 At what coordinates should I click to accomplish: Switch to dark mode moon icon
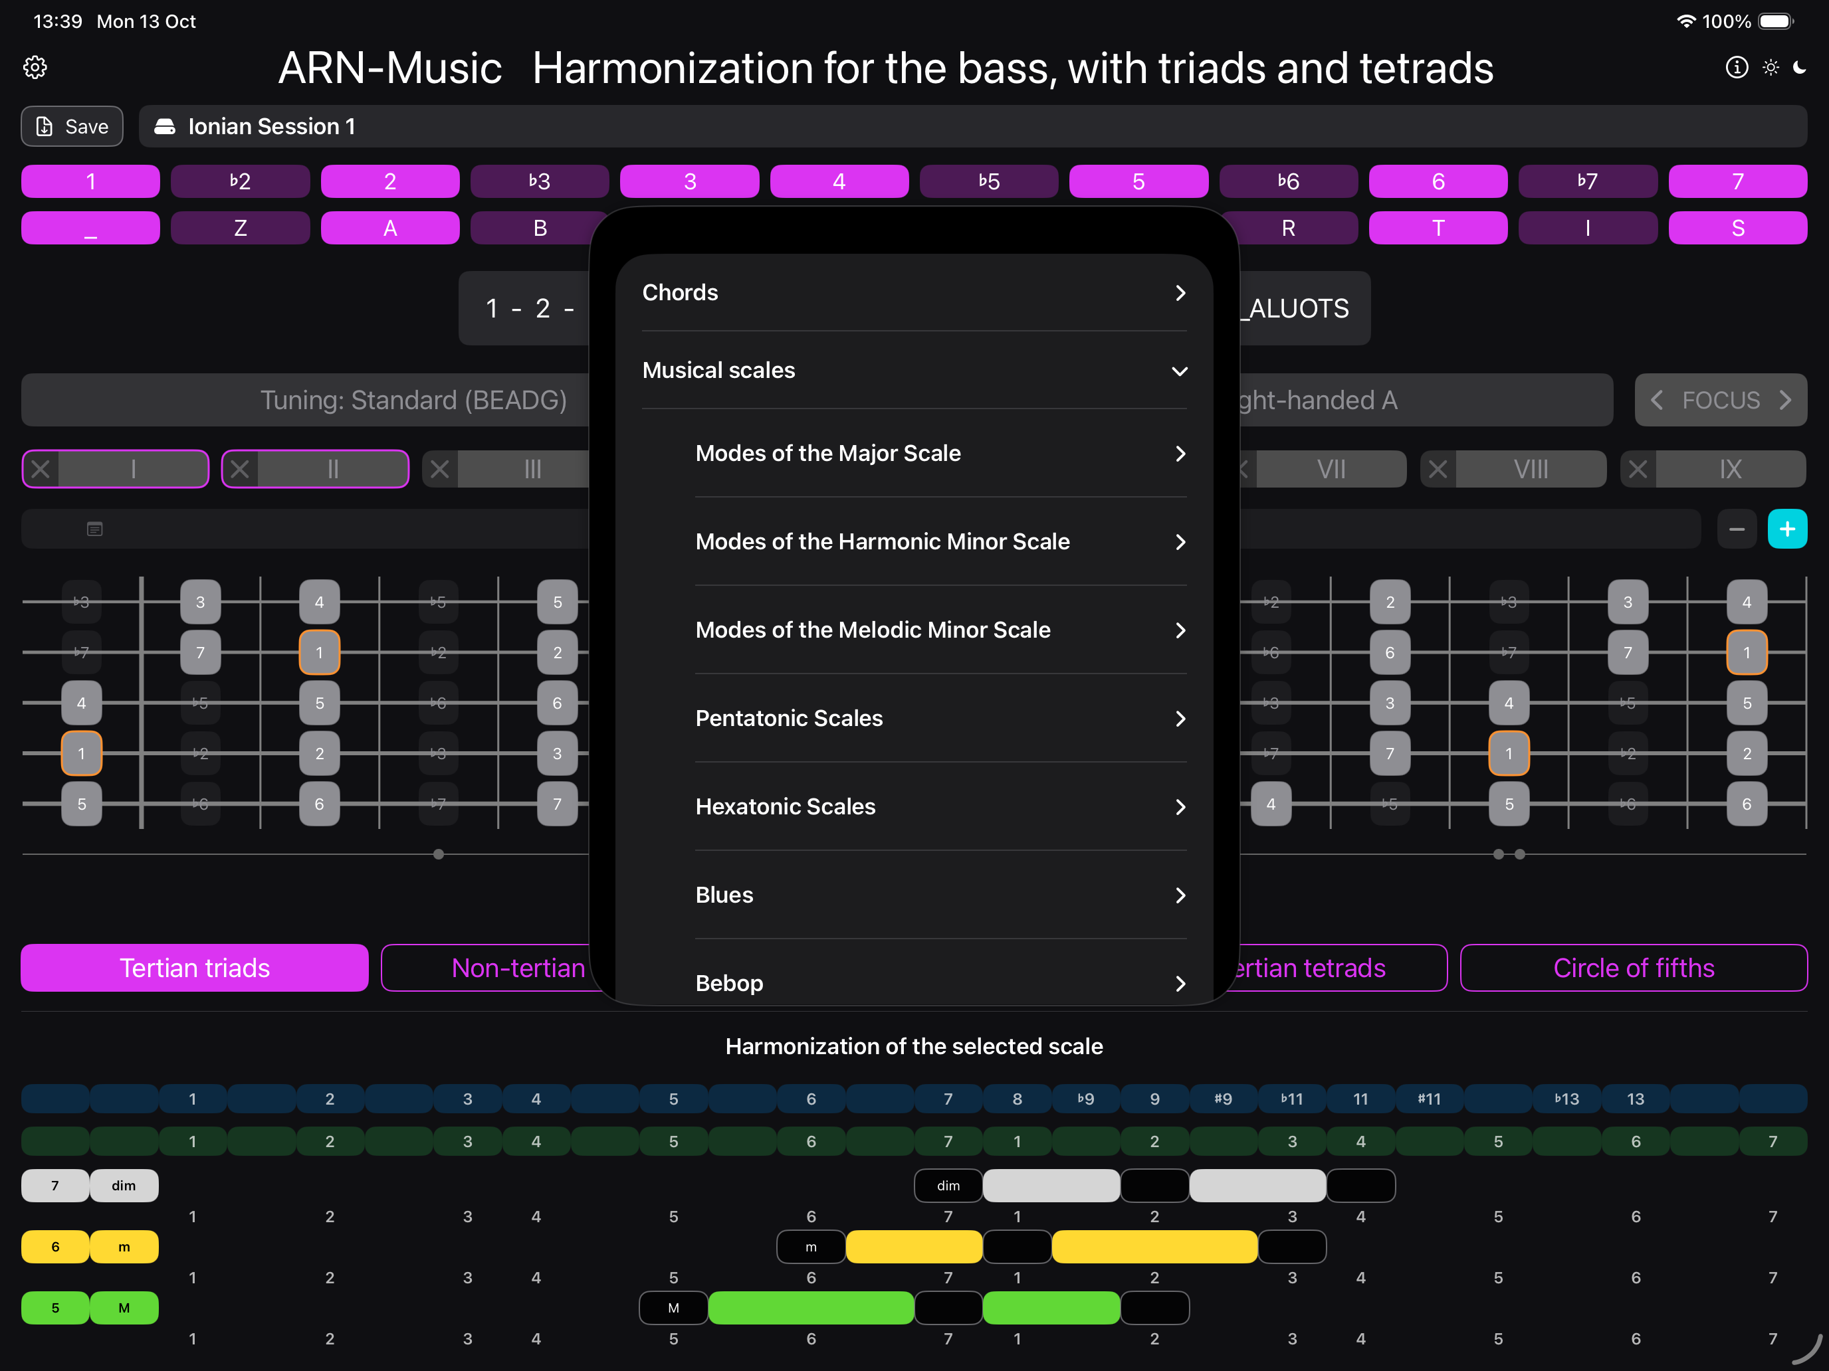tap(1800, 67)
